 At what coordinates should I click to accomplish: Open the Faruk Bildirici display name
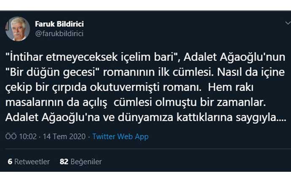coord(59,24)
